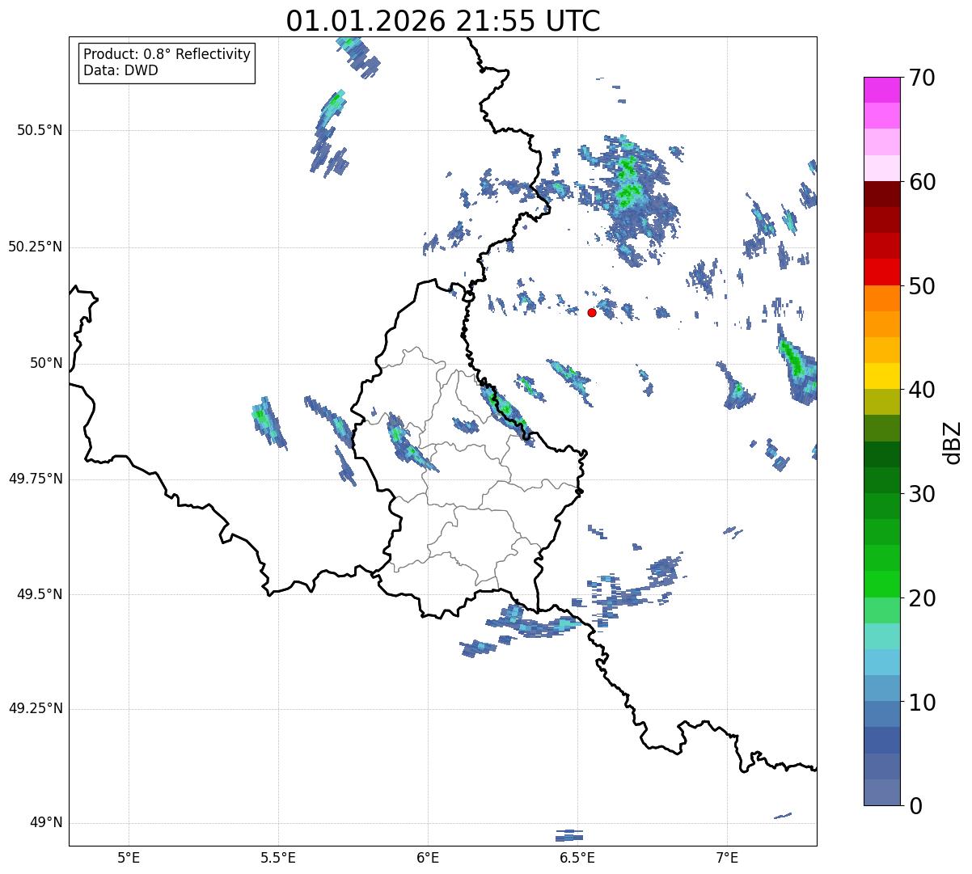Click the yellow colorbar swatch above 40
Screen dimensions: 972x874
882,377
